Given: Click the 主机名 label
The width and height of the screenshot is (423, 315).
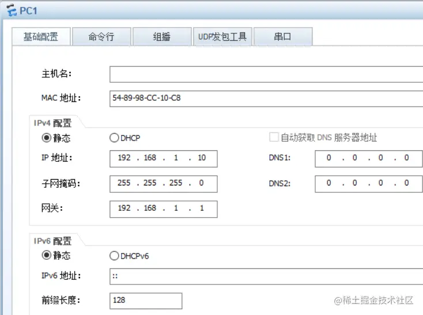Looking at the screenshot, I should point(56,74).
